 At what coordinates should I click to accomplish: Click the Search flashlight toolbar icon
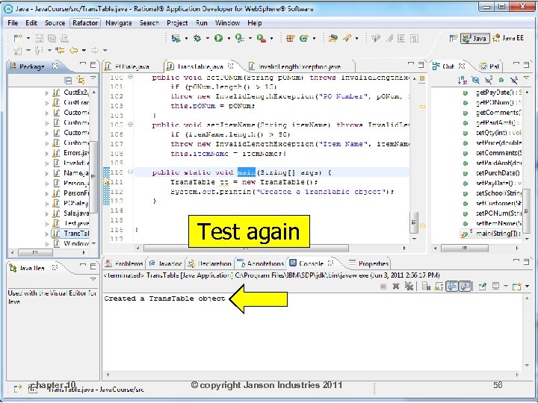click(x=347, y=38)
